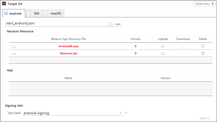
Task: Switch to the macOS tab
Action: pyautogui.click(x=56, y=13)
